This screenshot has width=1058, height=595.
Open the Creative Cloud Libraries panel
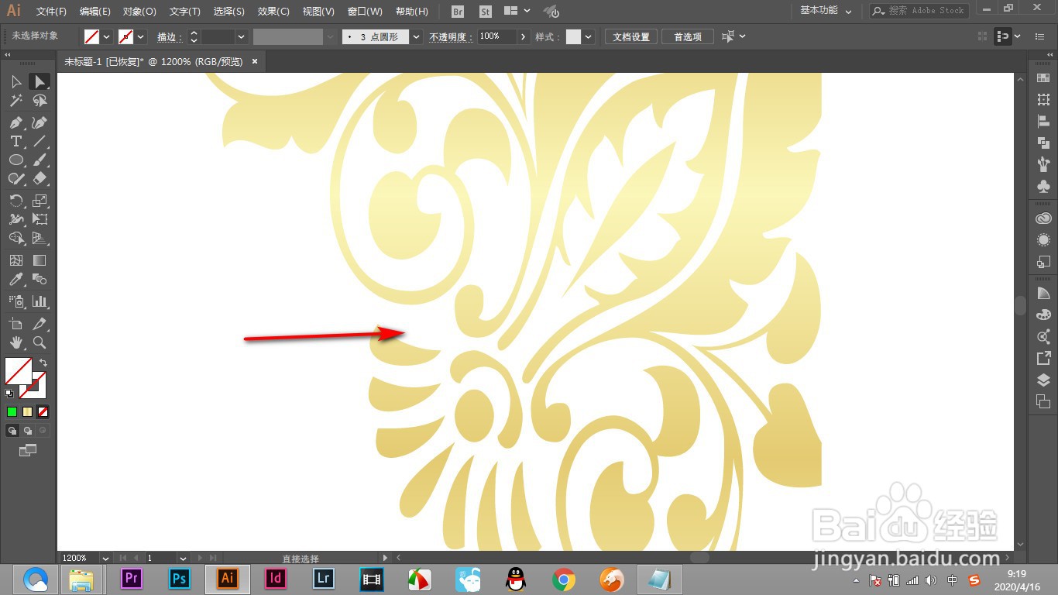pyautogui.click(x=1043, y=218)
